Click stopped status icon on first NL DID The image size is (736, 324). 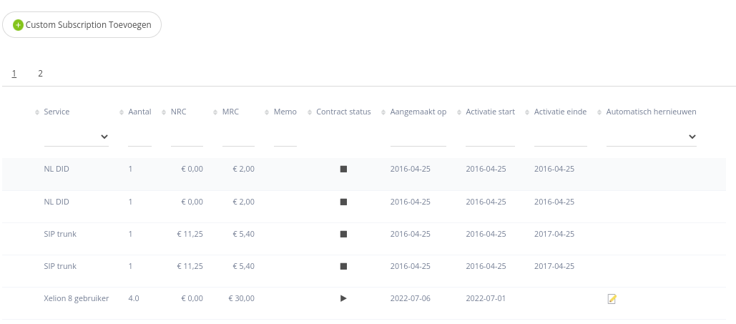343,170
